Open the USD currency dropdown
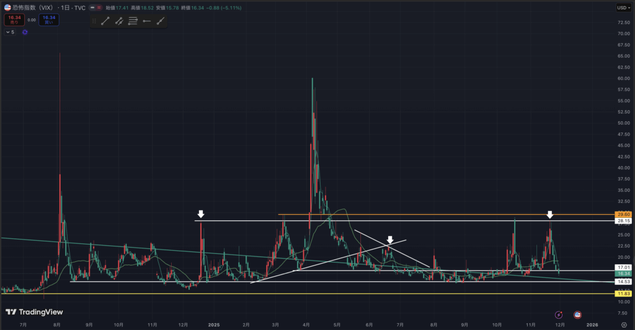Screen dimensions: 635x330 tap(622, 7)
